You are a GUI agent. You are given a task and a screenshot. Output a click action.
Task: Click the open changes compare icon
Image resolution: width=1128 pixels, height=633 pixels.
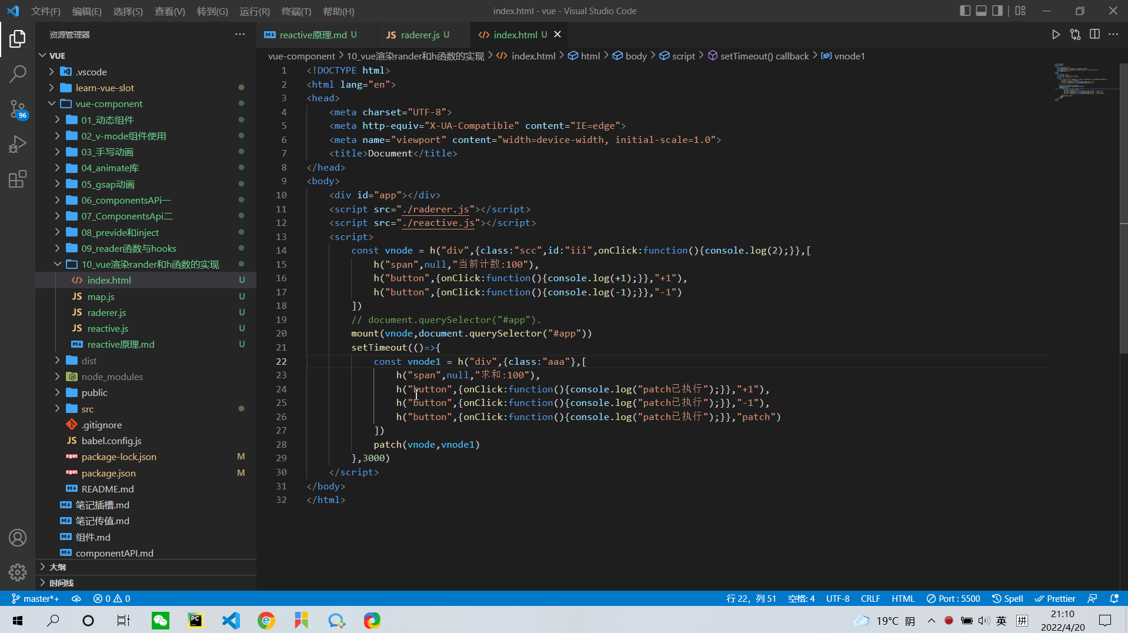pos(1076,35)
